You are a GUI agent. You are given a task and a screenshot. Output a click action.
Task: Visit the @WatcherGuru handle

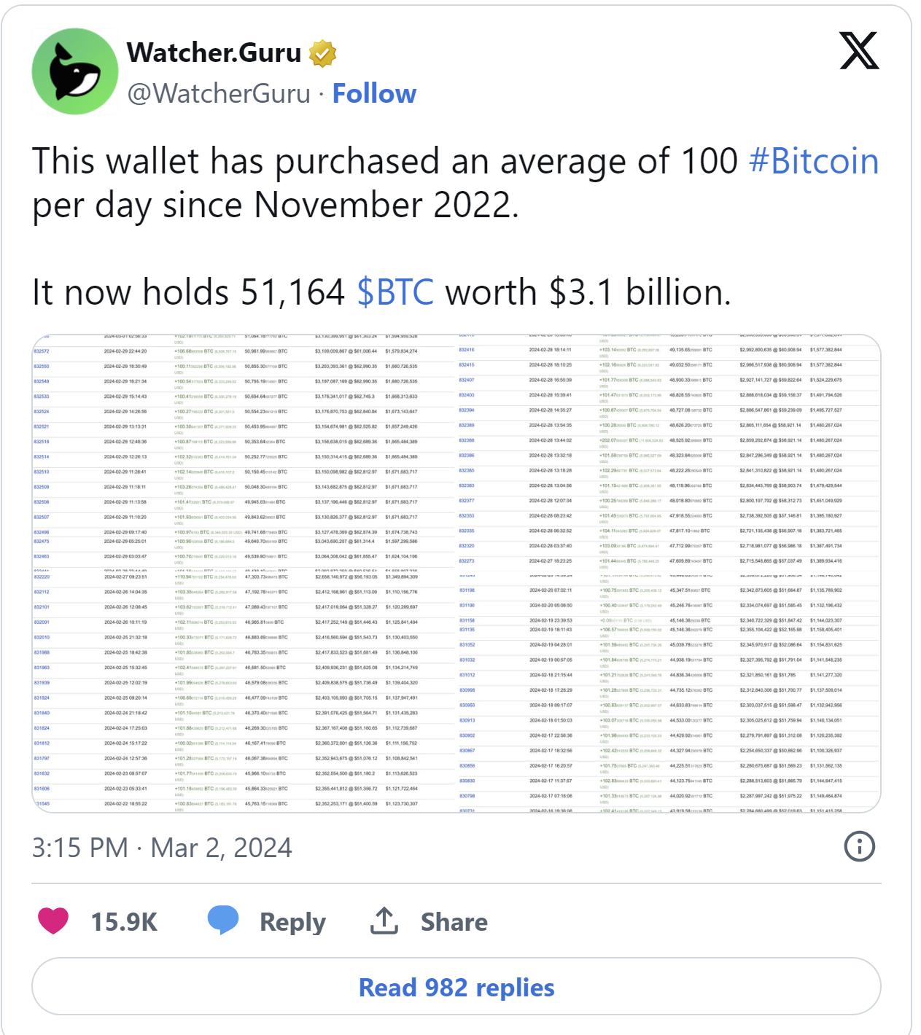click(219, 94)
